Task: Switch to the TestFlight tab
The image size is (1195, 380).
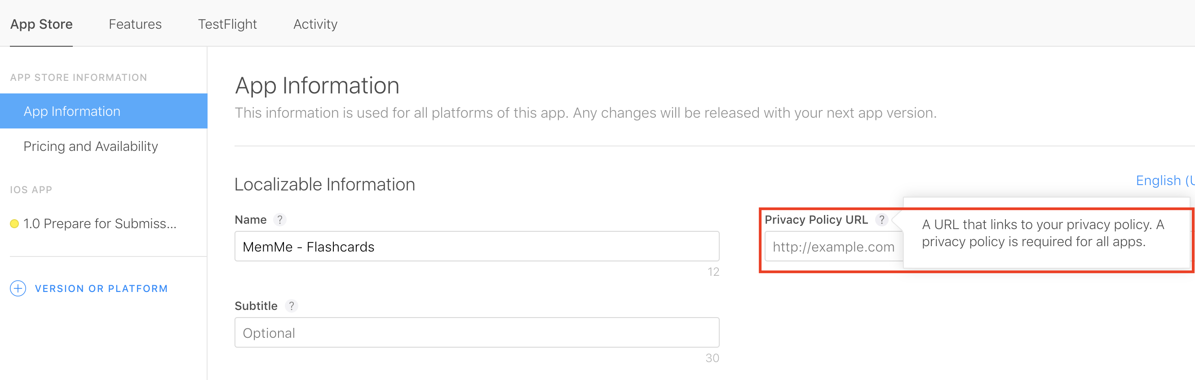Action: point(227,24)
